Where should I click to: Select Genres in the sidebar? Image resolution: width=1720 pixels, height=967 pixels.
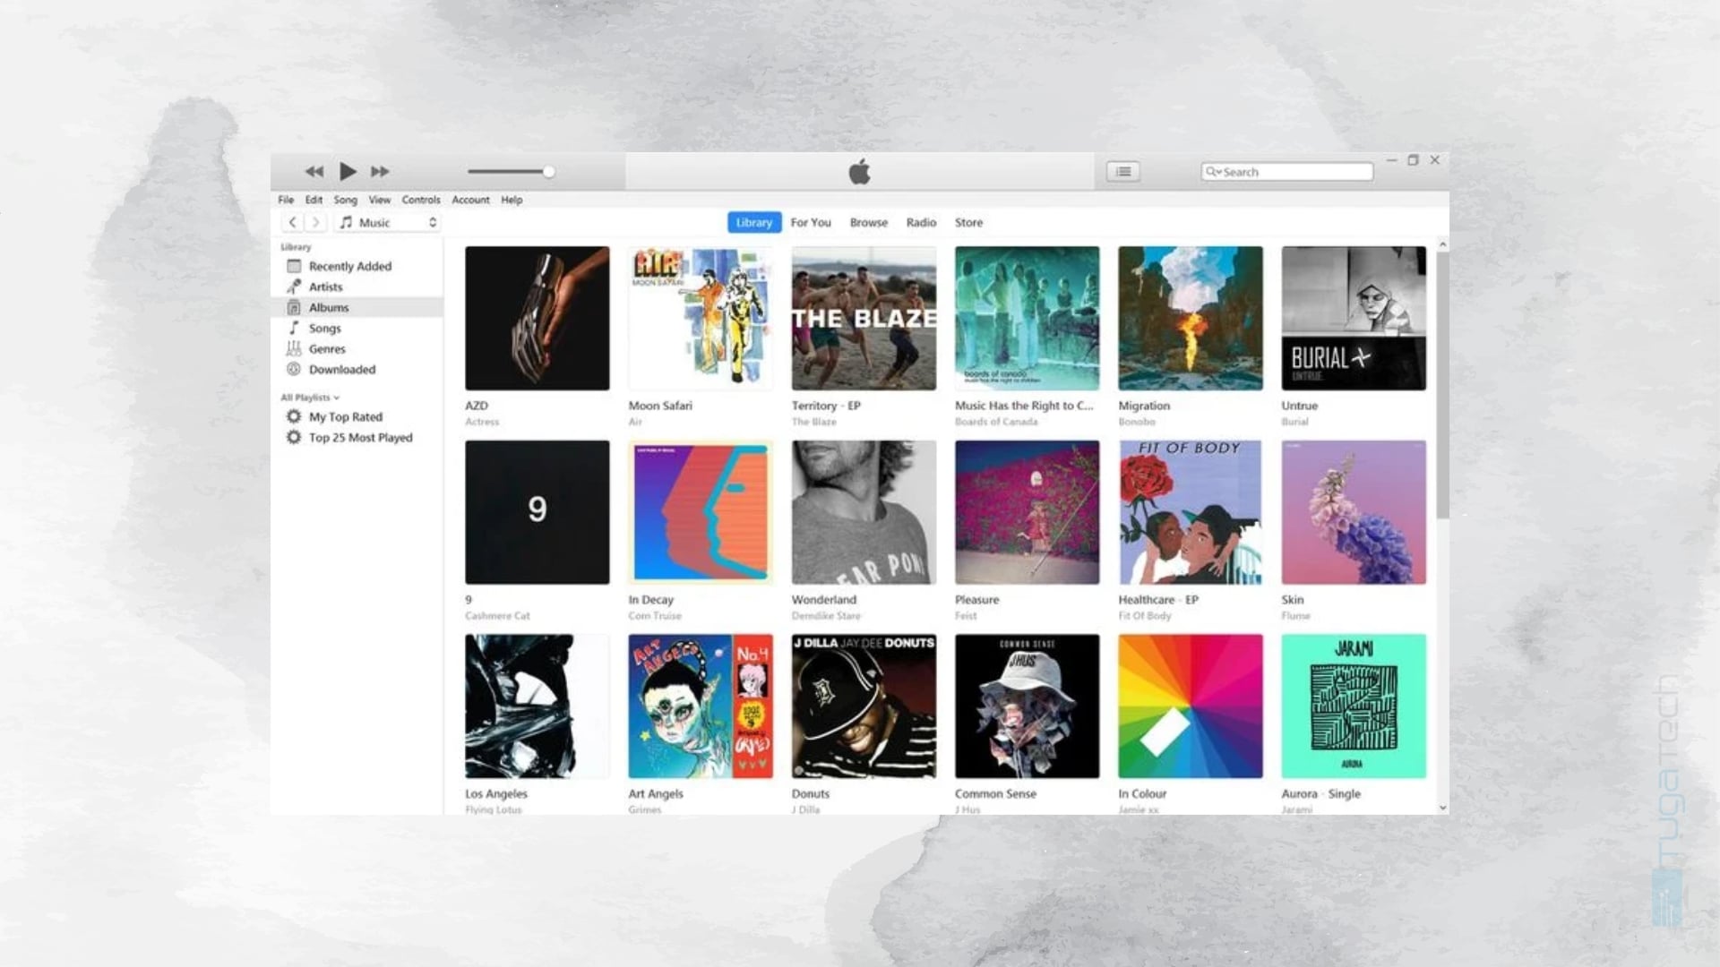(357, 348)
